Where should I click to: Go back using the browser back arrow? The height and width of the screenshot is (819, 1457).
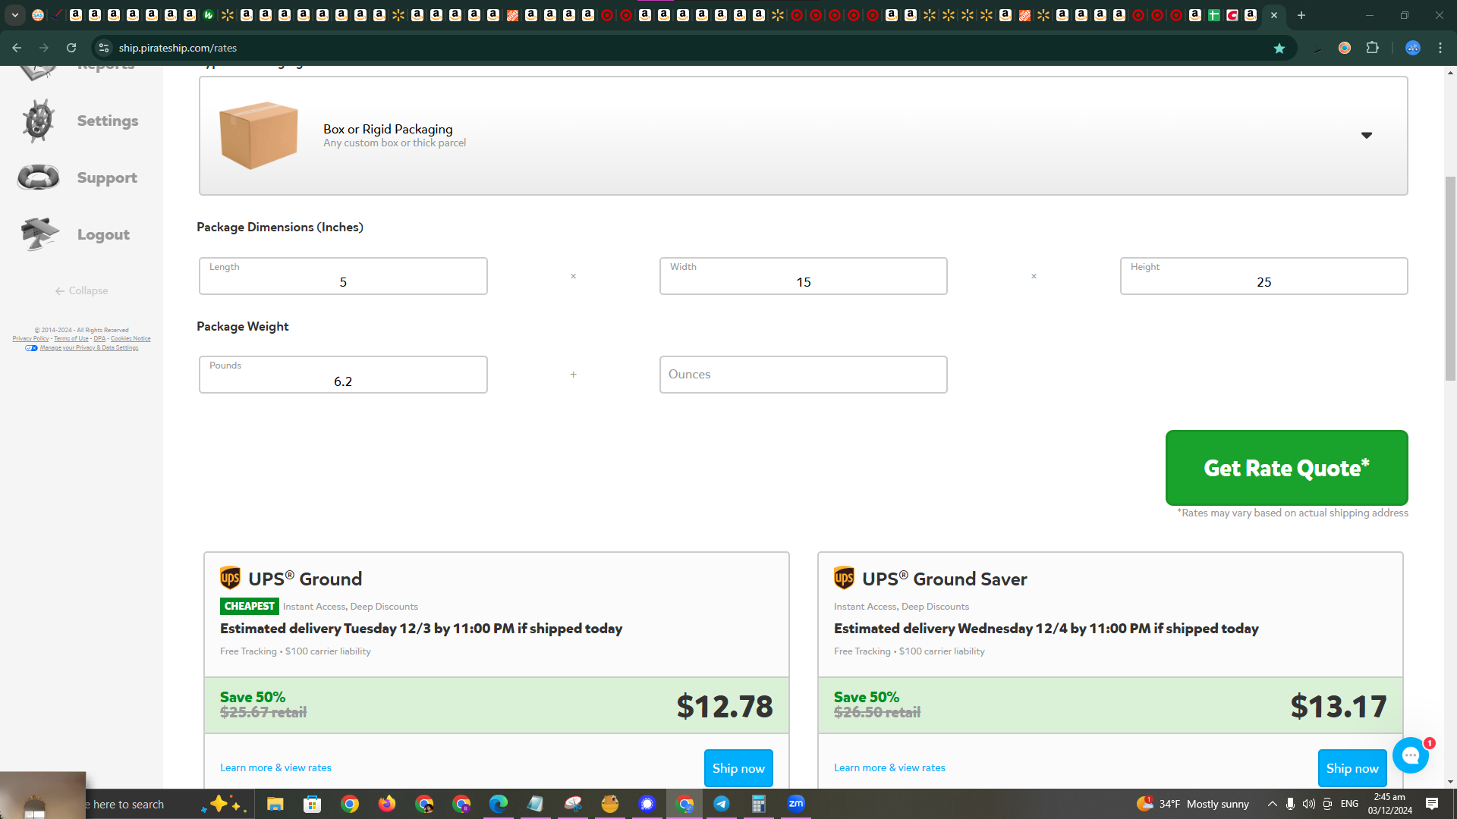click(x=17, y=48)
